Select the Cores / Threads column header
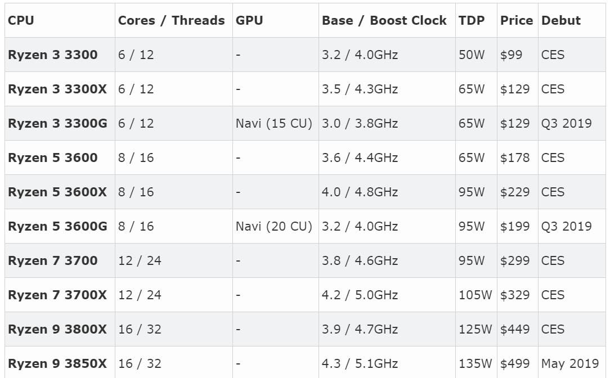This screenshot has width=610, height=378. [x=172, y=20]
